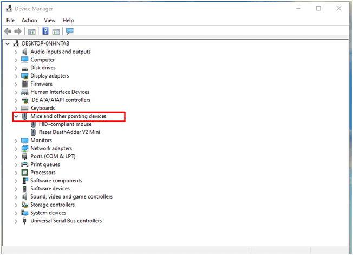The width and height of the screenshot is (353, 255).
Task: Click the Software components icon
Action: [25, 181]
